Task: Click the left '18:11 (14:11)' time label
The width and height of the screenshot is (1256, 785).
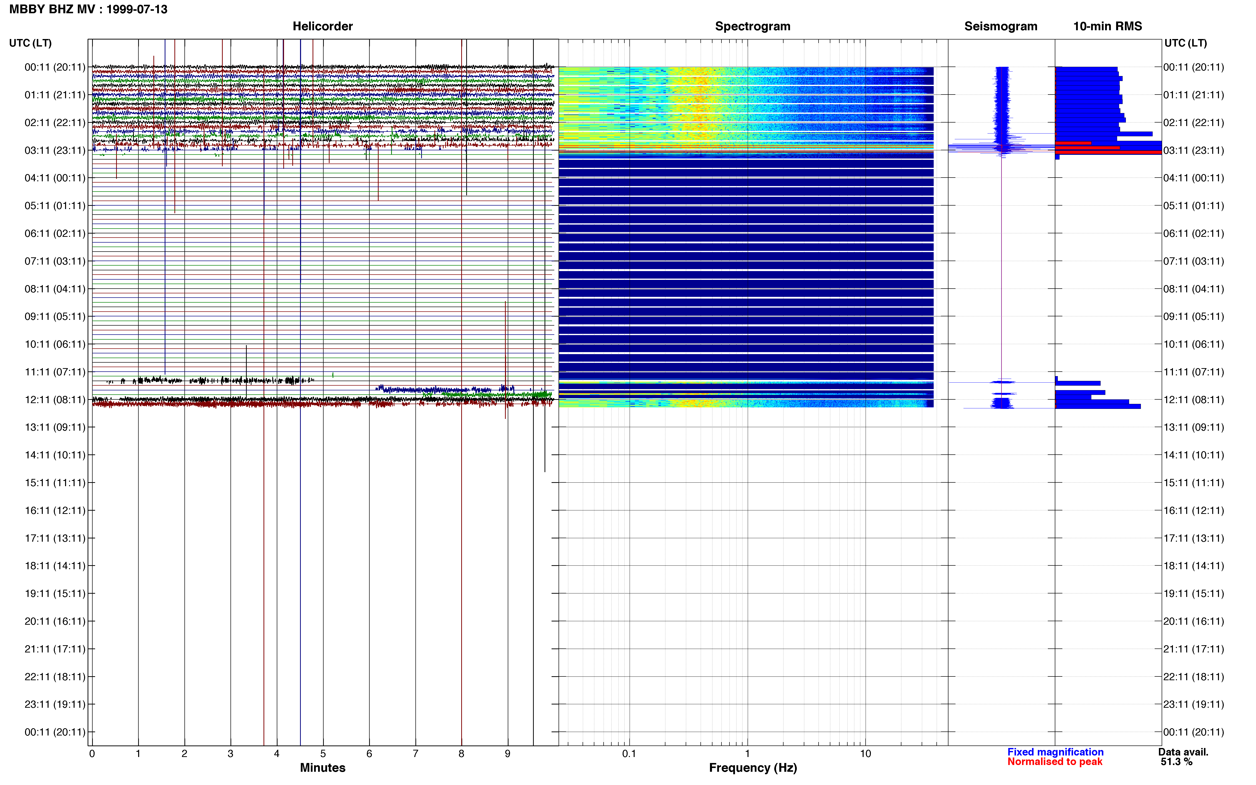Action: coord(55,566)
